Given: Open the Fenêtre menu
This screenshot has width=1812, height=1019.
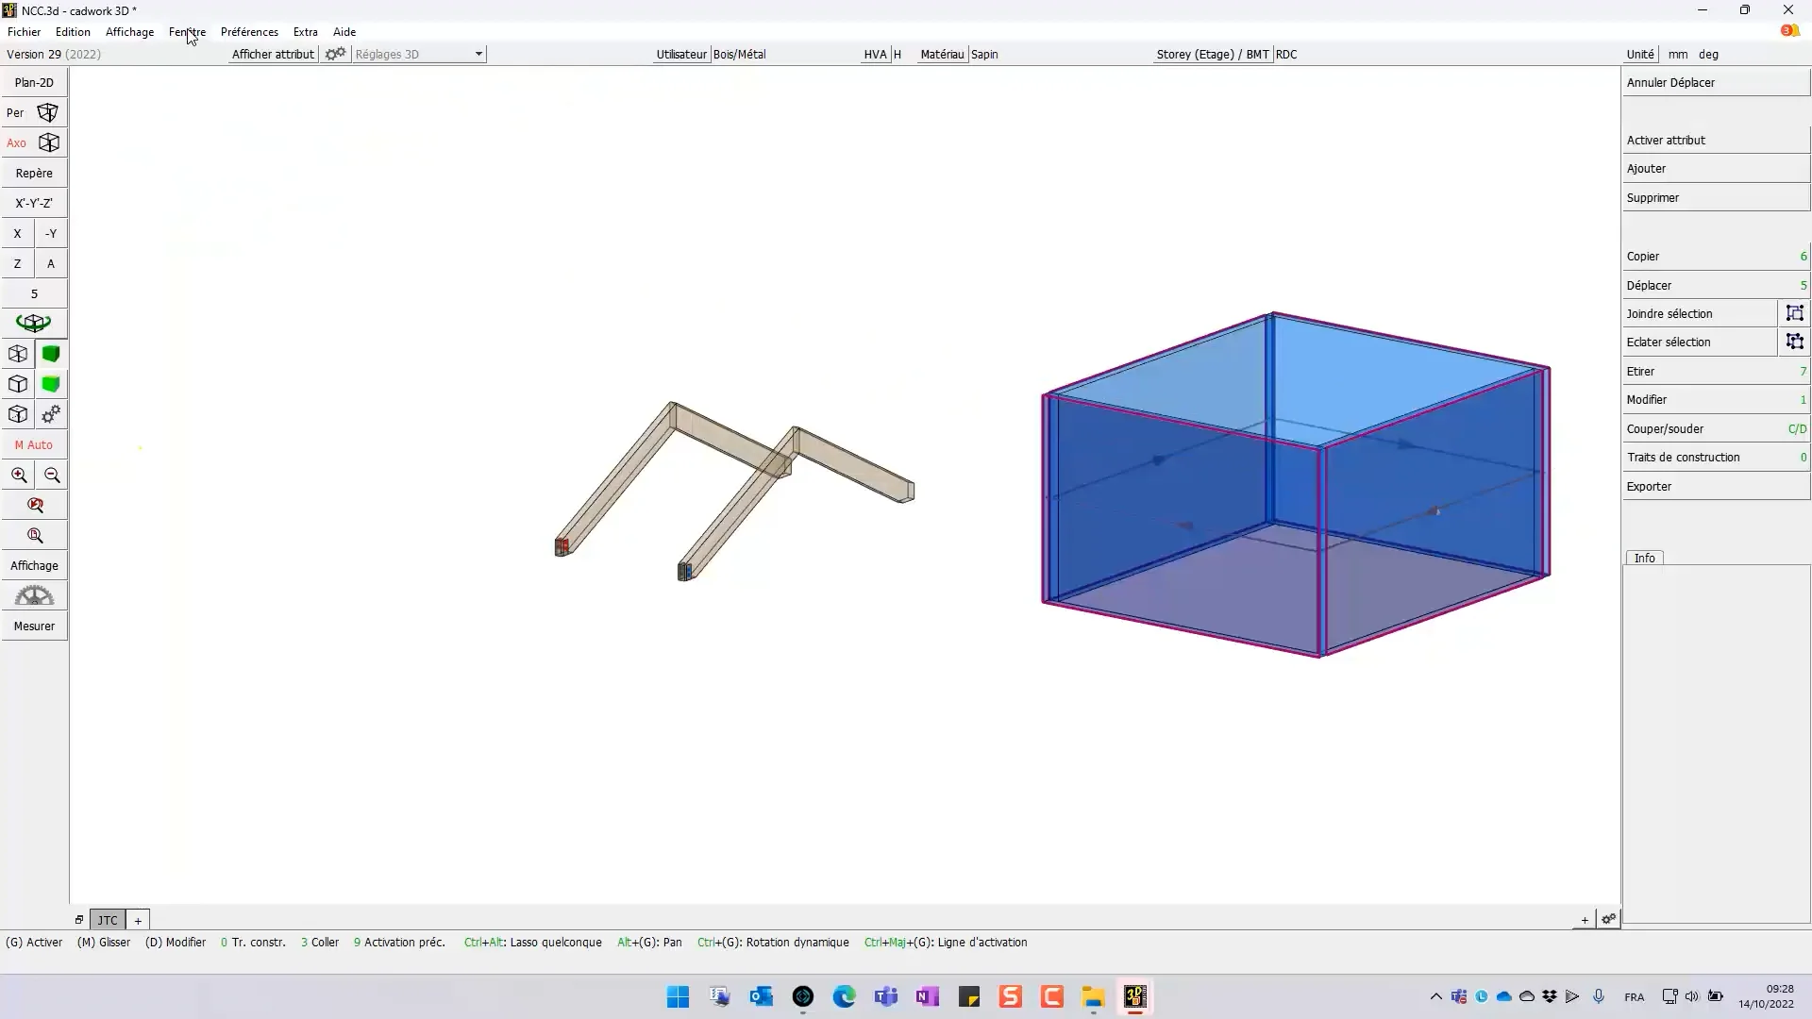Looking at the screenshot, I should [x=186, y=31].
